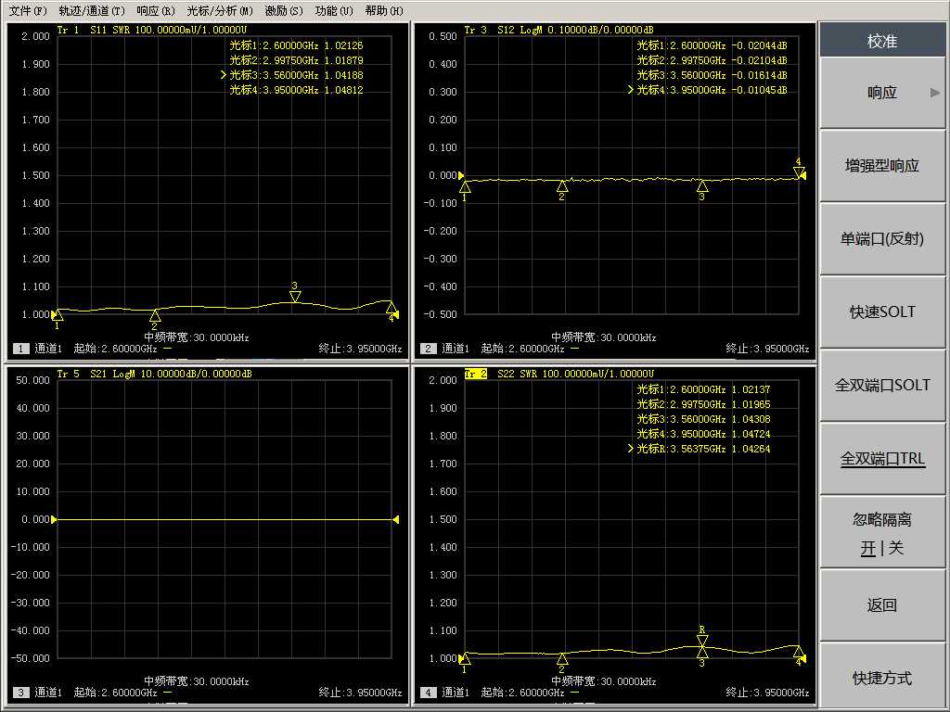Click S21 trace reference level marker at 0.000
Viewport: 950px width, 712px height.
click(x=54, y=519)
